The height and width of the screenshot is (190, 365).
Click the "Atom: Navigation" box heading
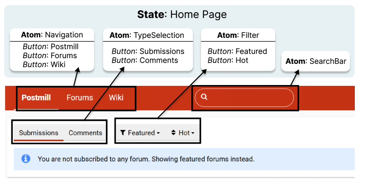pyautogui.click(x=52, y=35)
